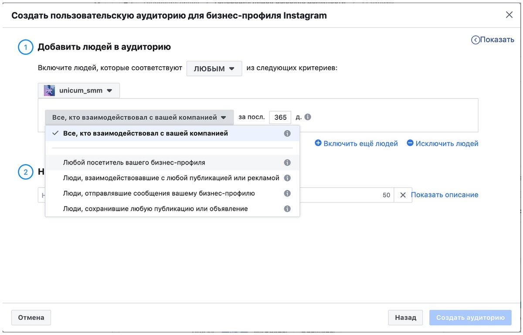
Task: Click the unicum_smm profile picture thumbnail
Action: pyautogui.click(x=49, y=90)
